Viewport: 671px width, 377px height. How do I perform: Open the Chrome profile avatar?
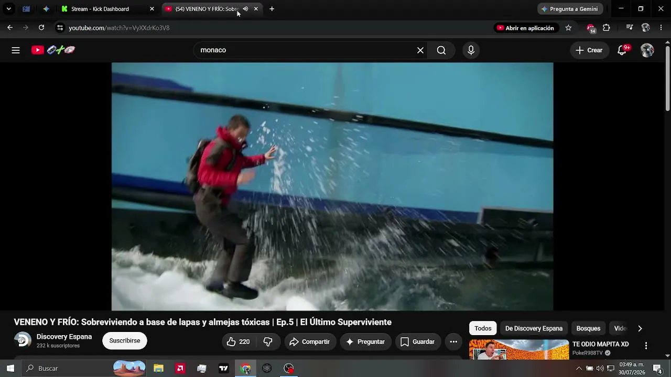[646, 28]
